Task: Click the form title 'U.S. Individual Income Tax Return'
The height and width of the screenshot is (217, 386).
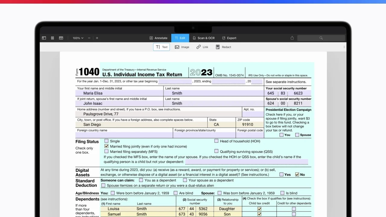Action: coord(142,74)
